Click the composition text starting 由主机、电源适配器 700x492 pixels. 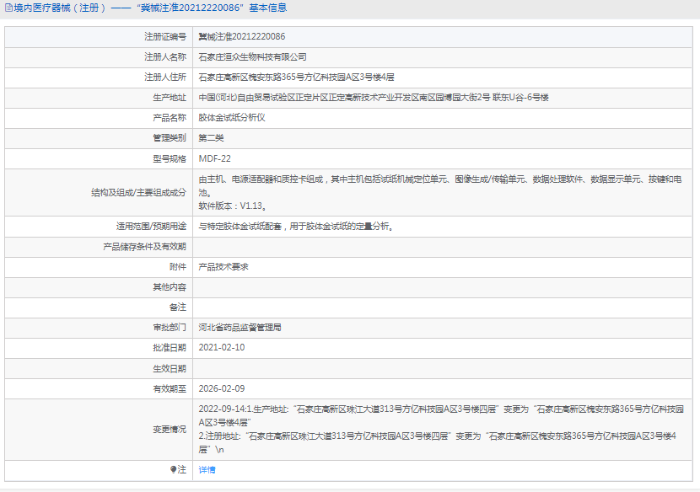[440, 185]
